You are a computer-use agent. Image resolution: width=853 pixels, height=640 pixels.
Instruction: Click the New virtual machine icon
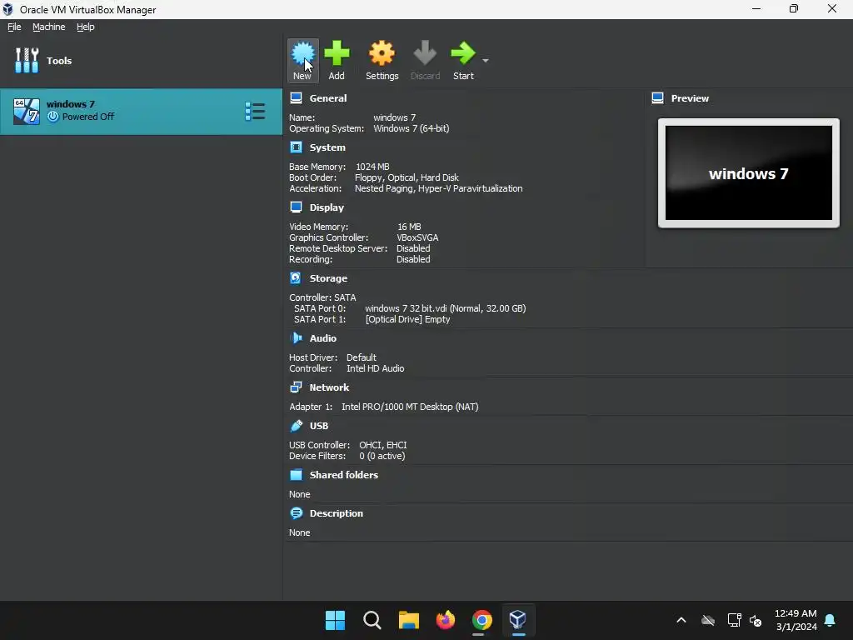[302, 53]
